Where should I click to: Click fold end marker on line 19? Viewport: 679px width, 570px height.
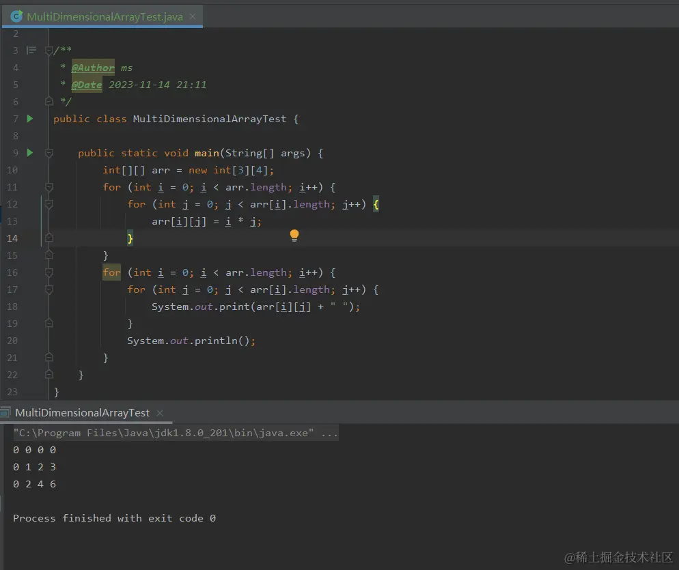[49, 324]
